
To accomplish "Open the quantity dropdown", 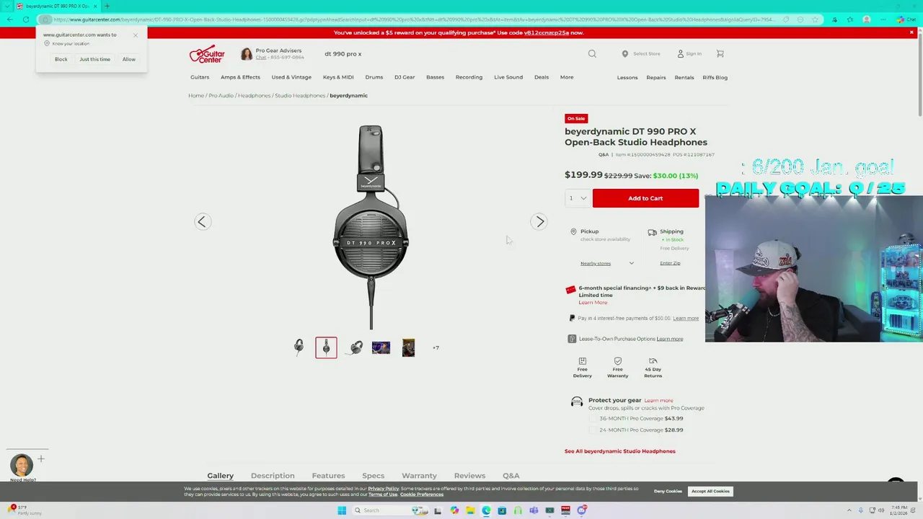I will tap(578, 198).
